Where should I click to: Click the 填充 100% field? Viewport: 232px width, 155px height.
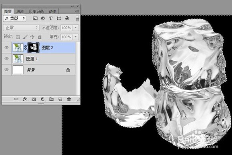tap(66, 37)
